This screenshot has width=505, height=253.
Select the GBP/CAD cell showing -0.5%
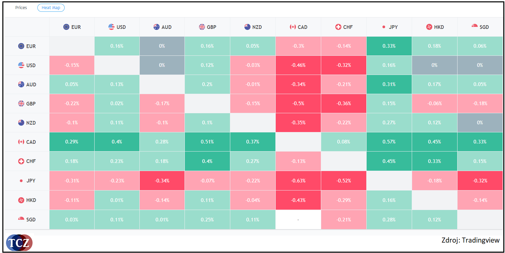pyautogui.click(x=298, y=103)
